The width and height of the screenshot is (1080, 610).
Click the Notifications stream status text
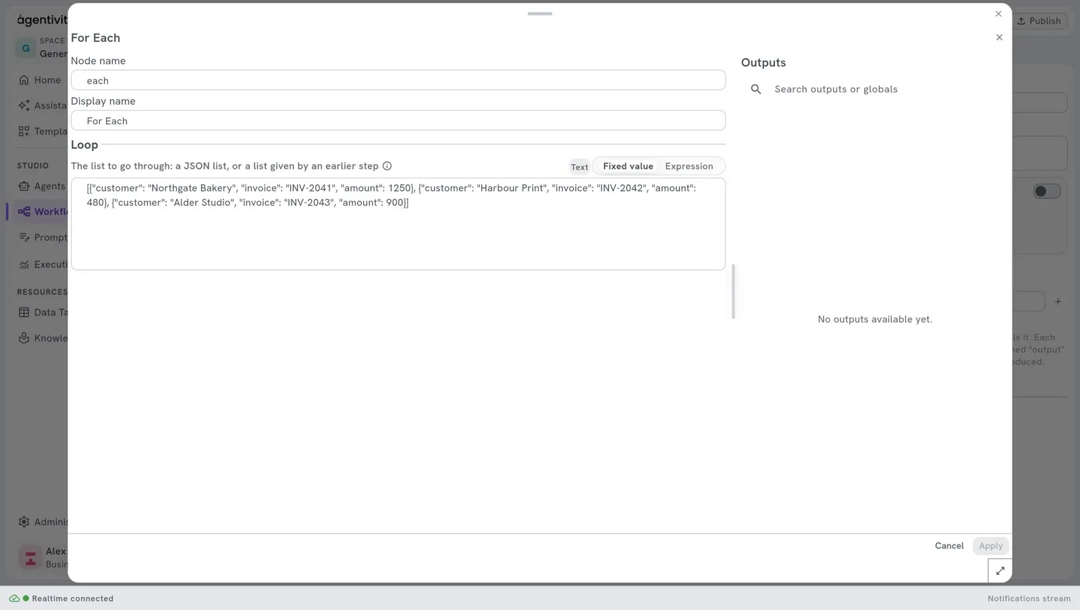tap(1029, 599)
